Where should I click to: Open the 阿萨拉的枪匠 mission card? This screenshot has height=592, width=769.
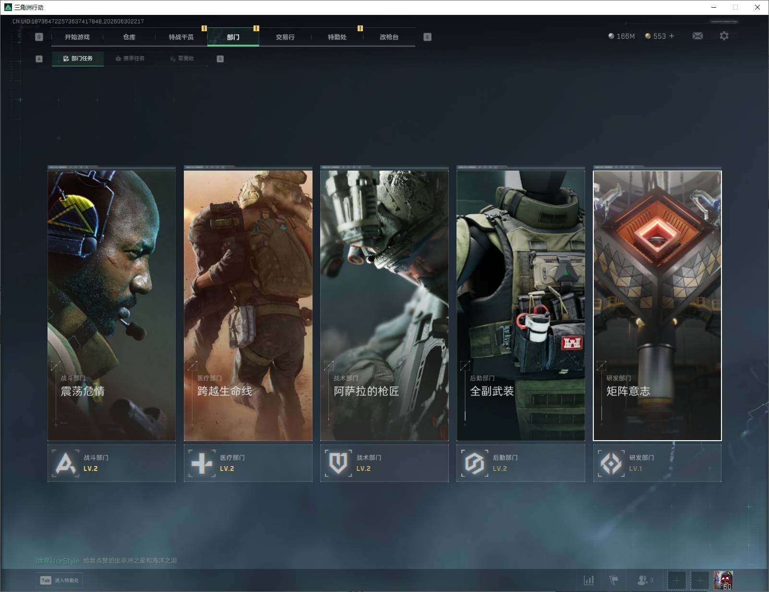pyautogui.click(x=384, y=305)
